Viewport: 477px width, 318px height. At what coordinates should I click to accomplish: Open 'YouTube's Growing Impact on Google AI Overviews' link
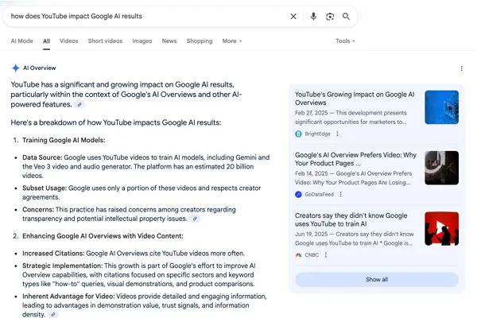(355, 99)
